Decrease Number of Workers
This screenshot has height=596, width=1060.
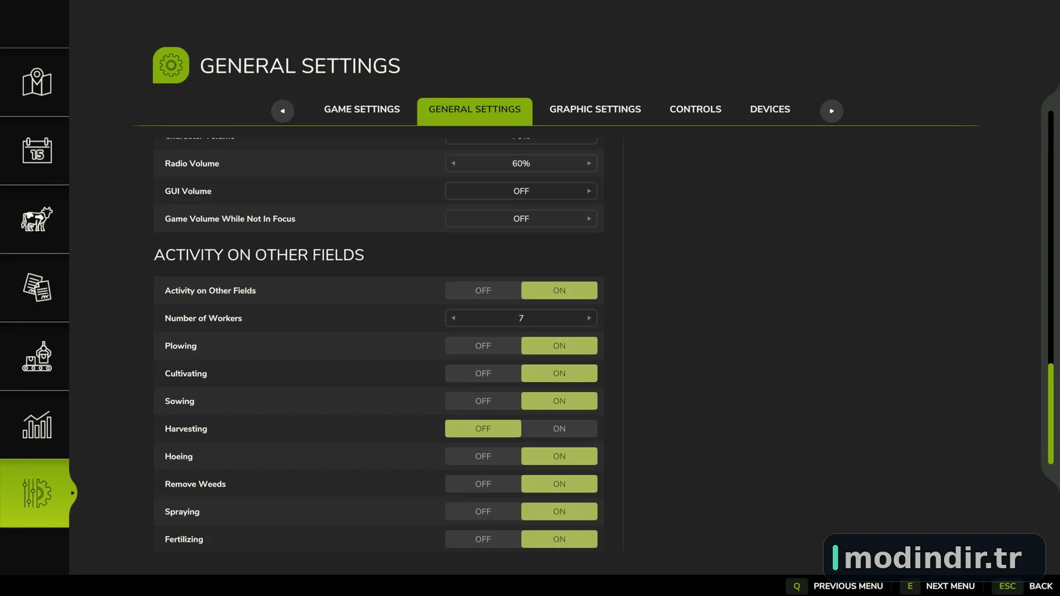click(453, 319)
